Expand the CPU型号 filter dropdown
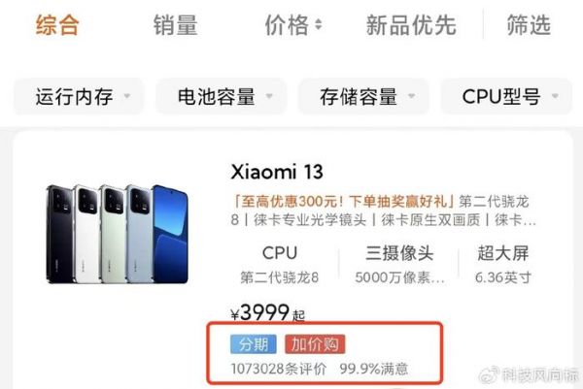 point(506,96)
